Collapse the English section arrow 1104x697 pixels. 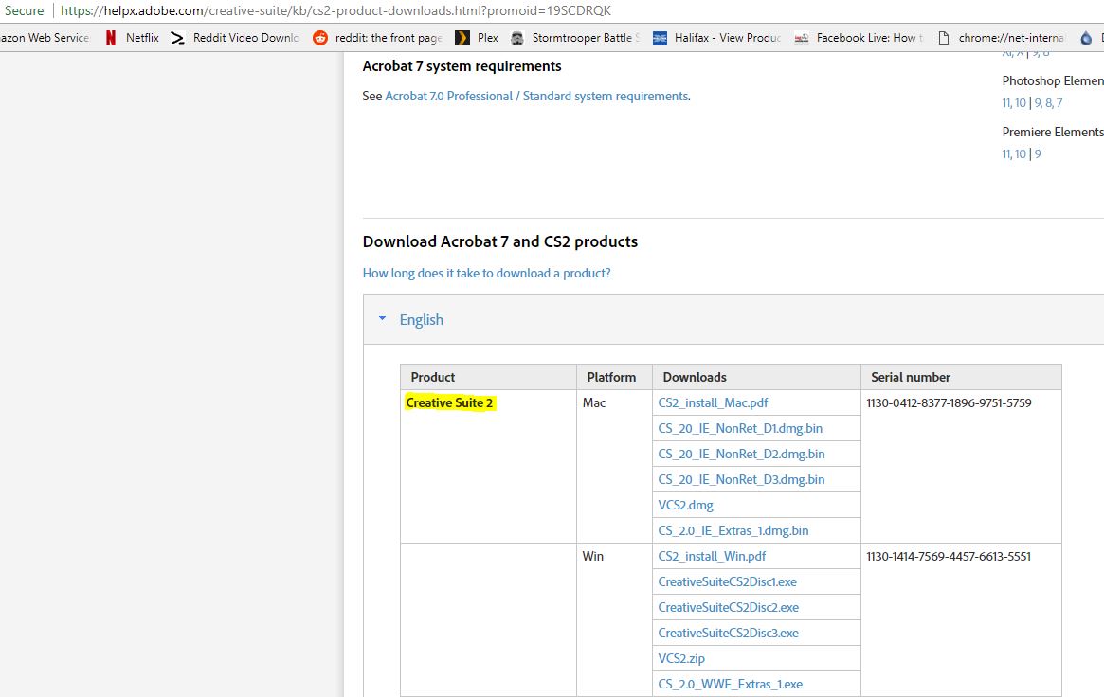click(x=383, y=319)
